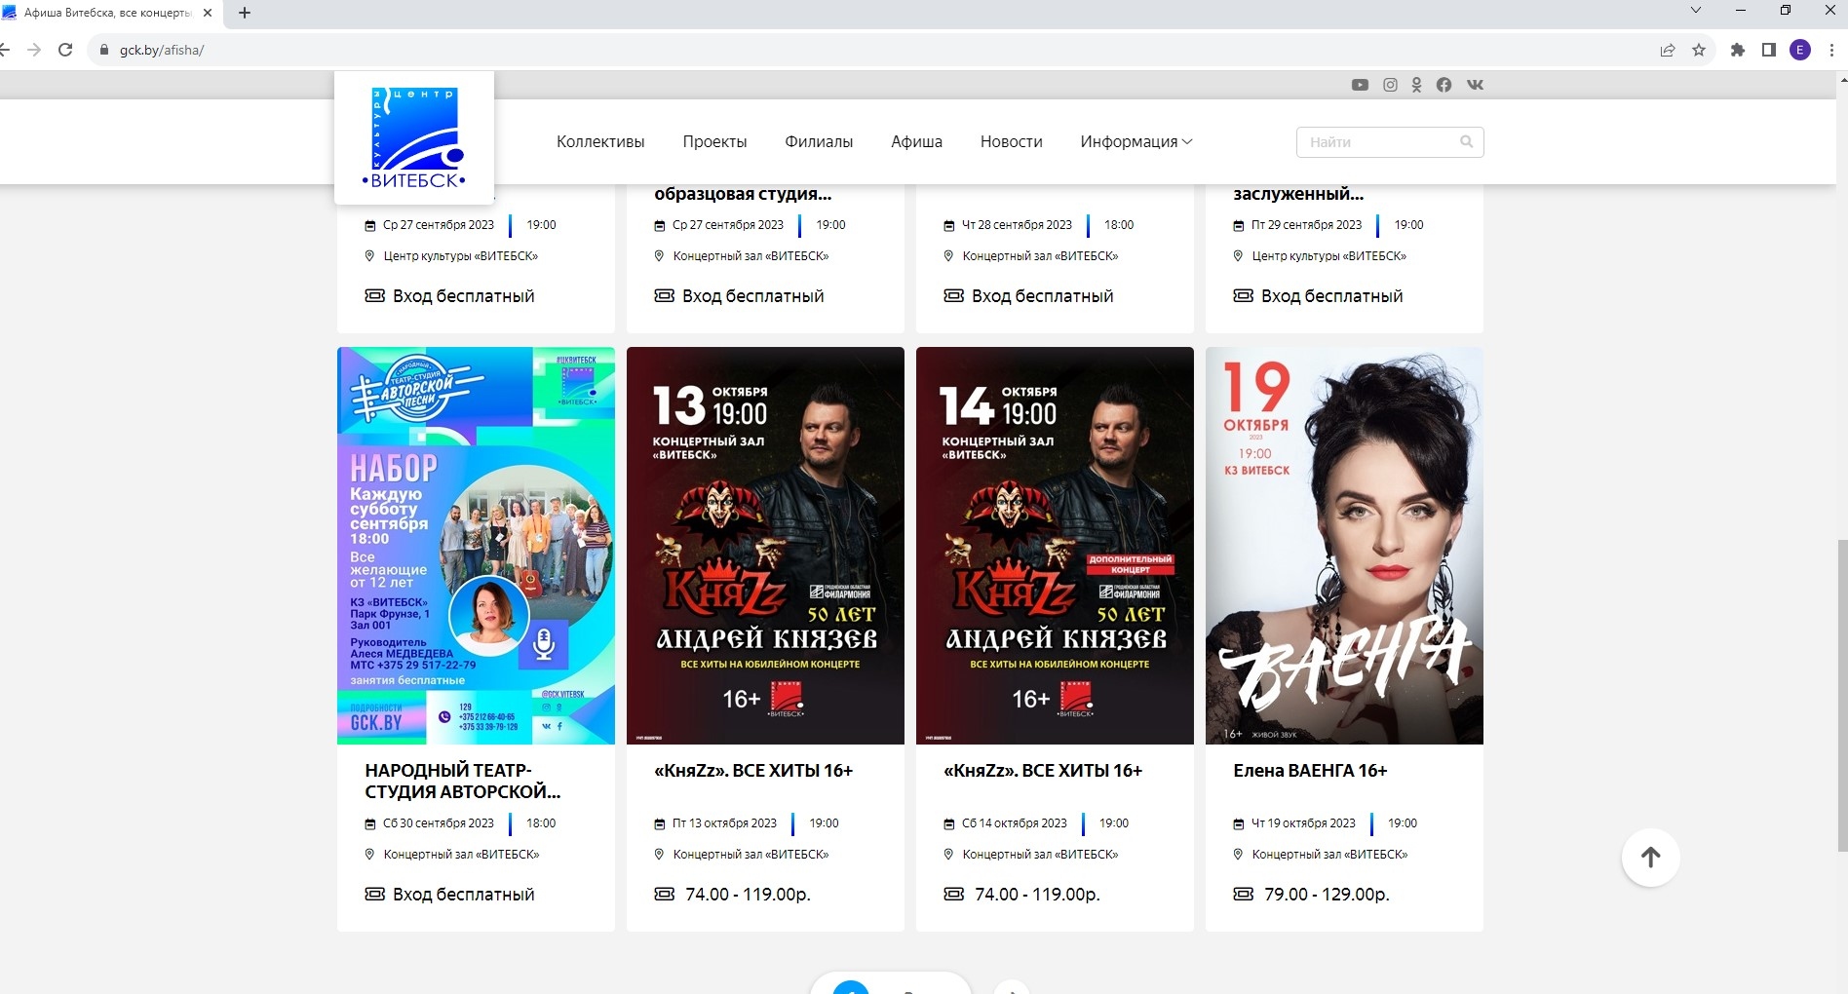Open tab search chevron in title bar
Viewport: 1848px width, 994px height.
coord(1696,11)
